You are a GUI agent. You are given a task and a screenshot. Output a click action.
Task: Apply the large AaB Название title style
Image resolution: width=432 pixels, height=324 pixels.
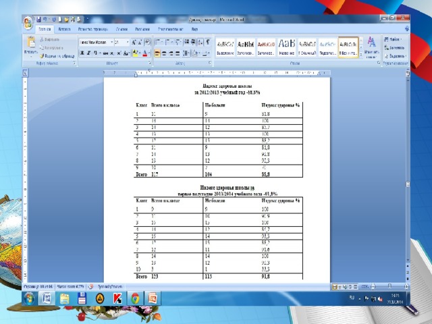pos(287,47)
